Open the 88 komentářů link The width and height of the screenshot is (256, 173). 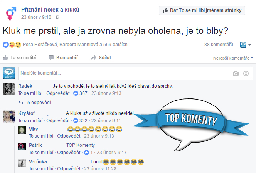coord(219,45)
